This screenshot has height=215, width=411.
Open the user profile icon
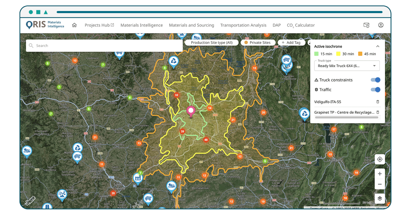381,25
